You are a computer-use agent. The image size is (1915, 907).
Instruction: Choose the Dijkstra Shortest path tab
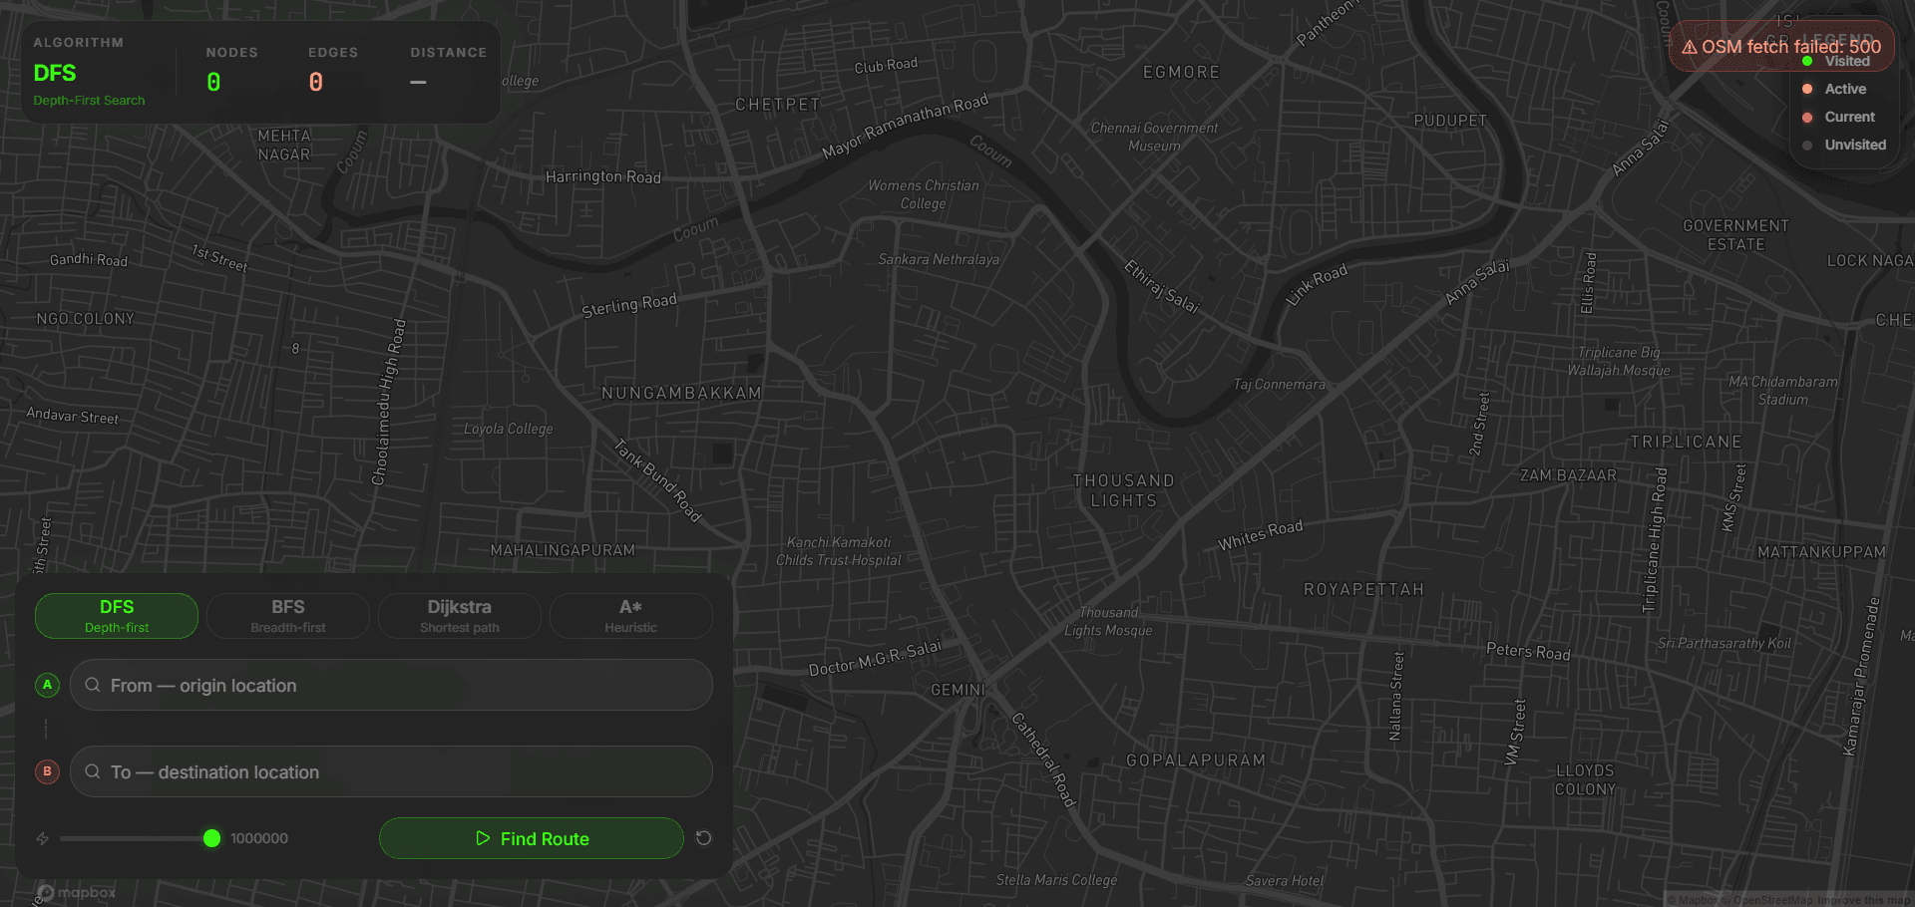pyautogui.click(x=460, y=616)
